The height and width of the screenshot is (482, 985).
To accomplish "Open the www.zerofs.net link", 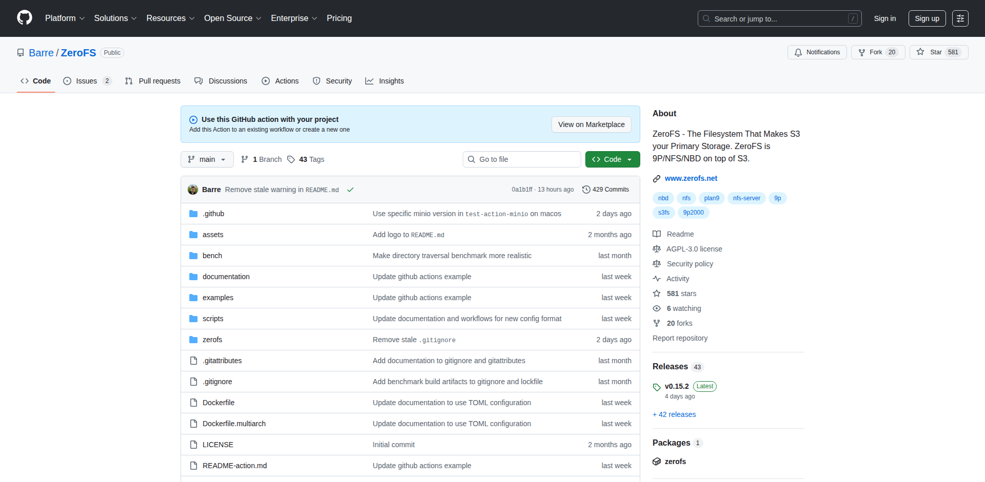I will click(x=691, y=178).
